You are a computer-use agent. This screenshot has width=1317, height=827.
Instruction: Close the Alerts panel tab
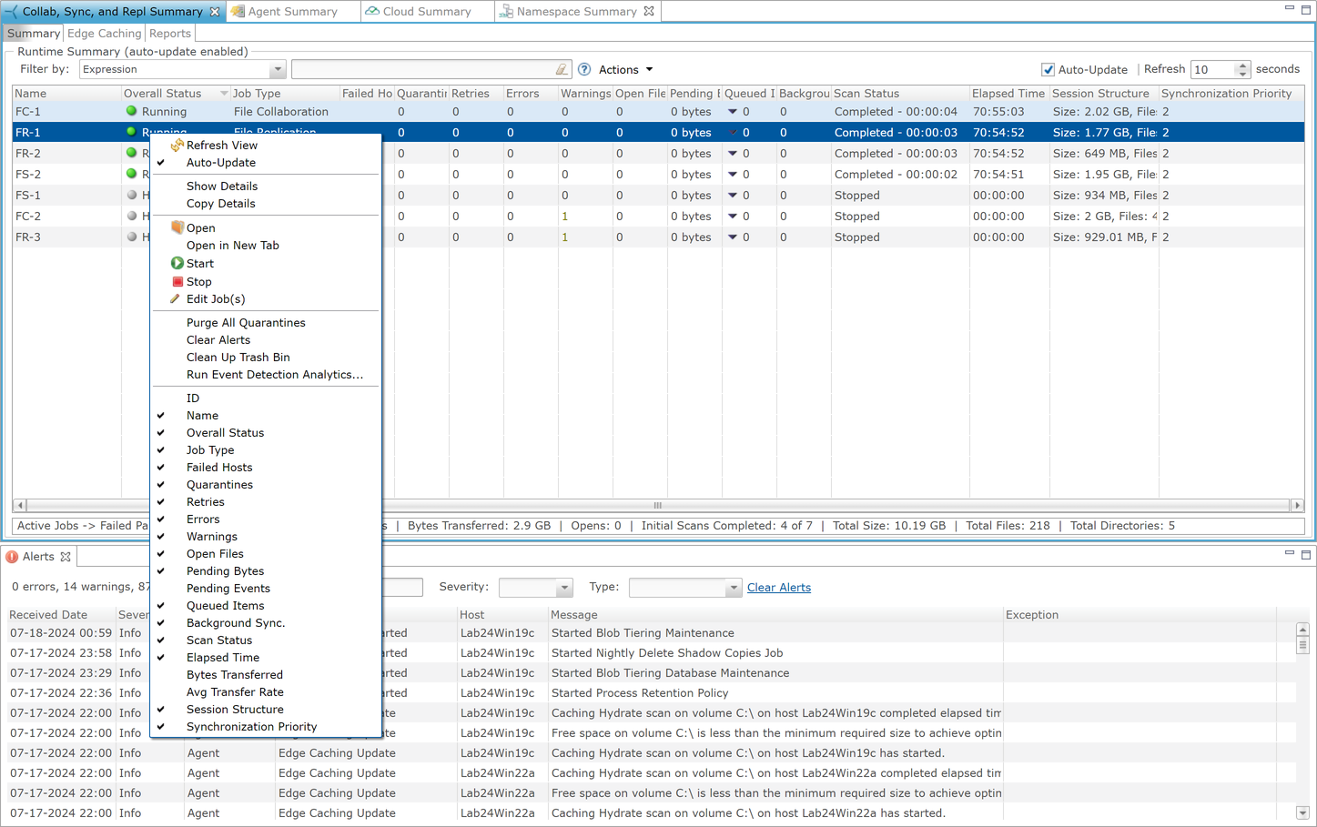[x=66, y=557]
